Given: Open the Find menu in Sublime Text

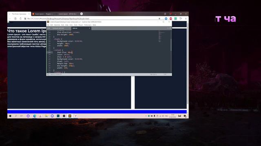Looking at the screenshot, I should coord(62,25).
